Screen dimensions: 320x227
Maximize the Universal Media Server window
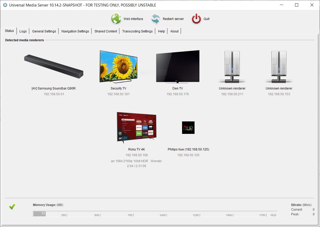(297, 5)
